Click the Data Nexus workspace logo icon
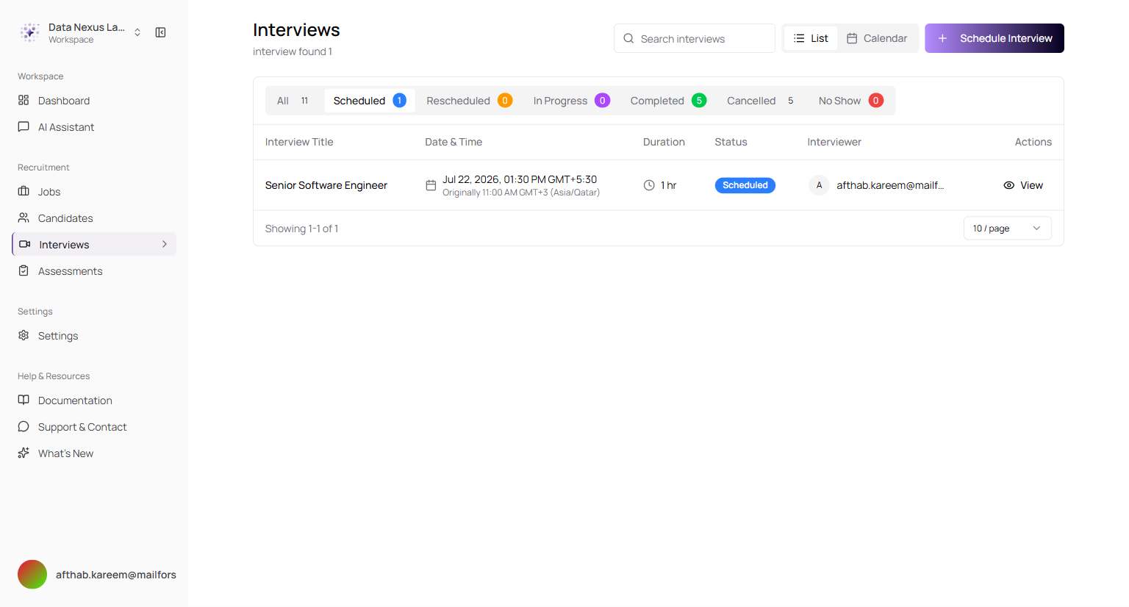The width and height of the screenshot is (1129, 607). pyautogui.click(x=30, y=32)
